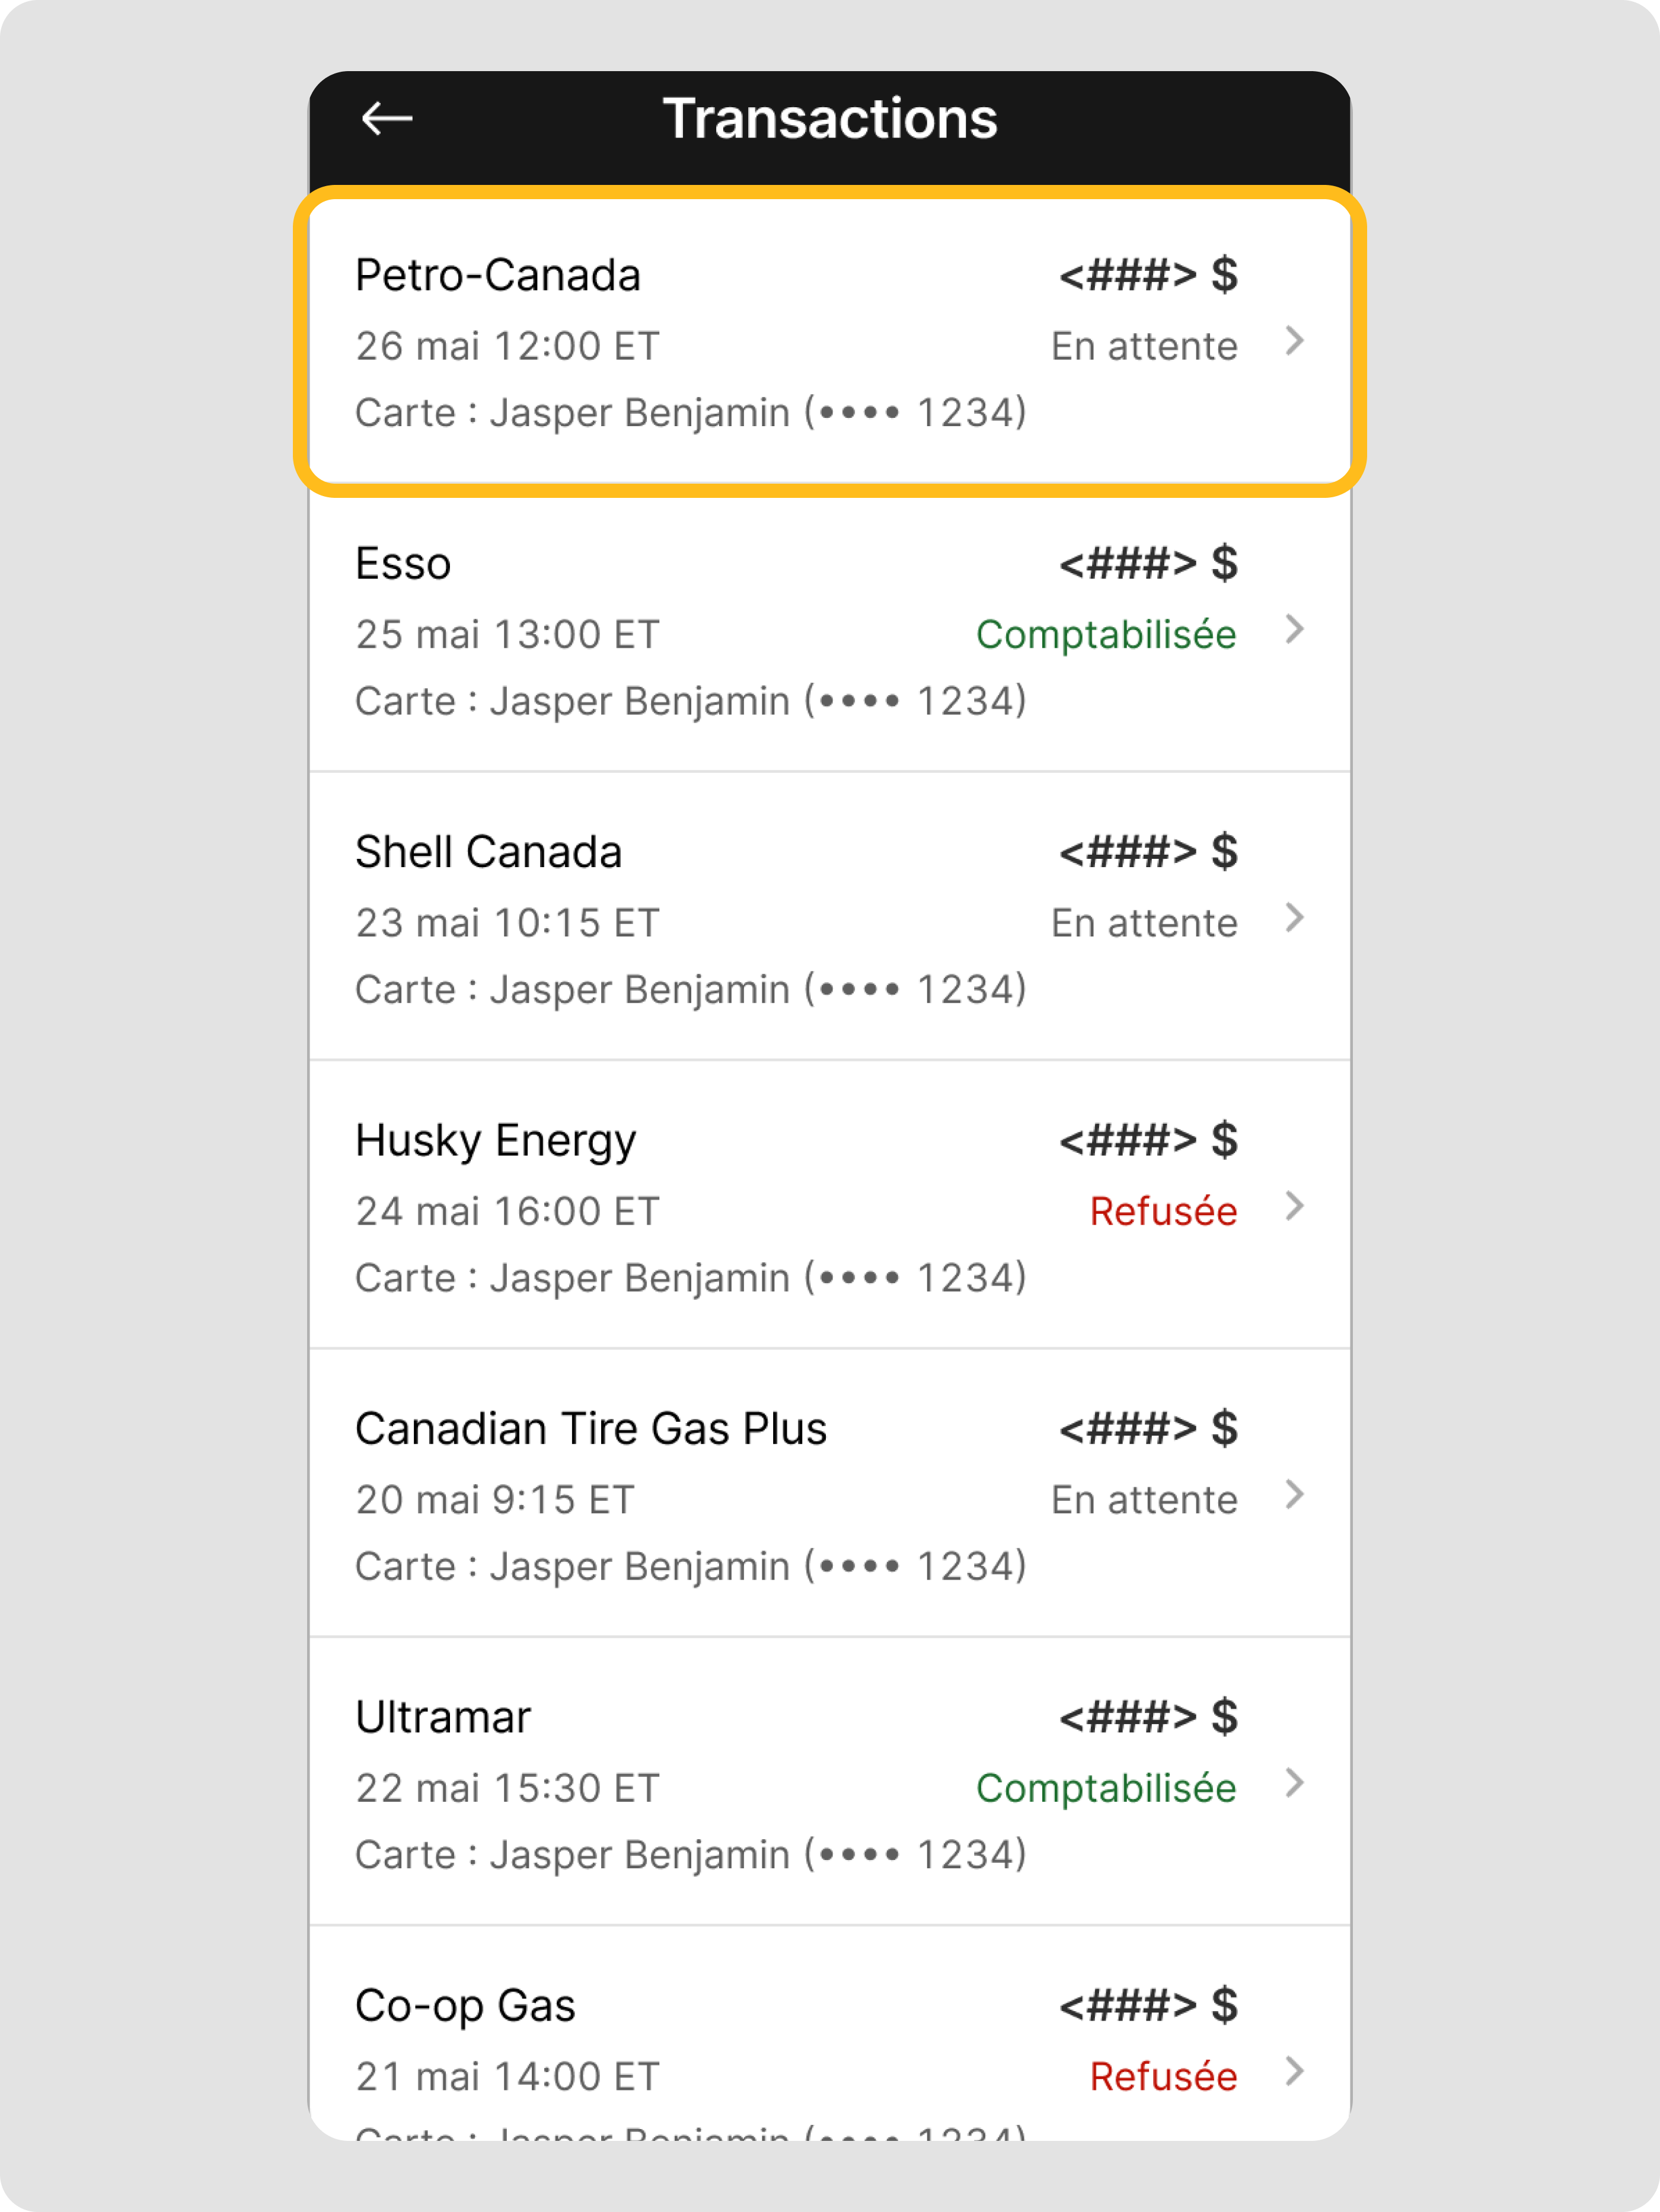
Task: Click Refusée status on Husky Energy
Action: coord(1163,1211)
